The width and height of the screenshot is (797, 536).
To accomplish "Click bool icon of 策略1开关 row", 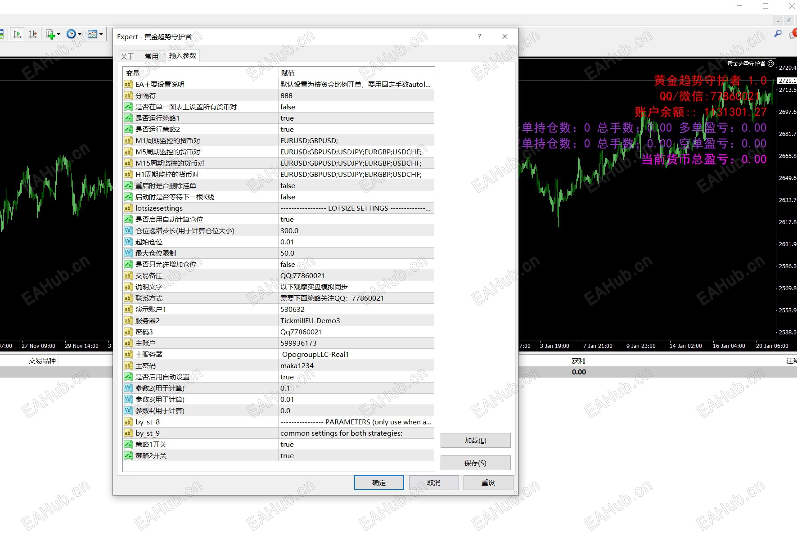I will [128, 444].
